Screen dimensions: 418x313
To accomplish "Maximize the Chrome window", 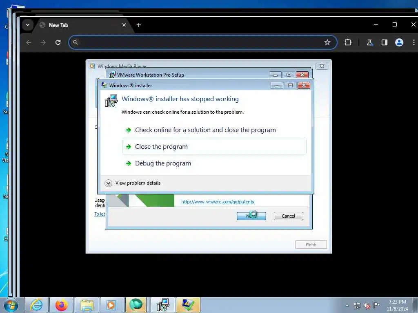I will click(395, 24).
